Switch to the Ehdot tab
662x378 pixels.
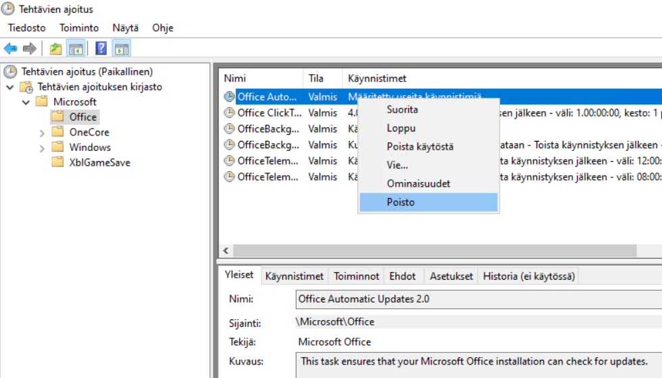point(403,276)
